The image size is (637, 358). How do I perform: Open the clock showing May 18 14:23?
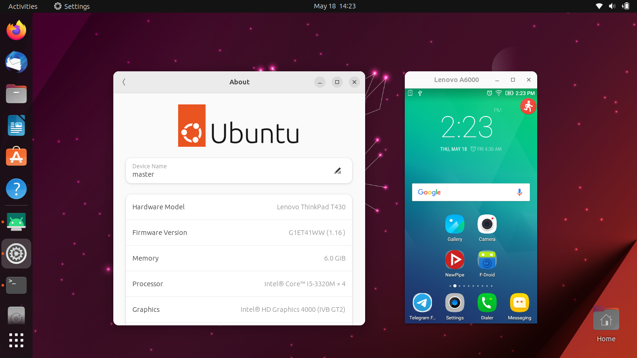[335, 6]
